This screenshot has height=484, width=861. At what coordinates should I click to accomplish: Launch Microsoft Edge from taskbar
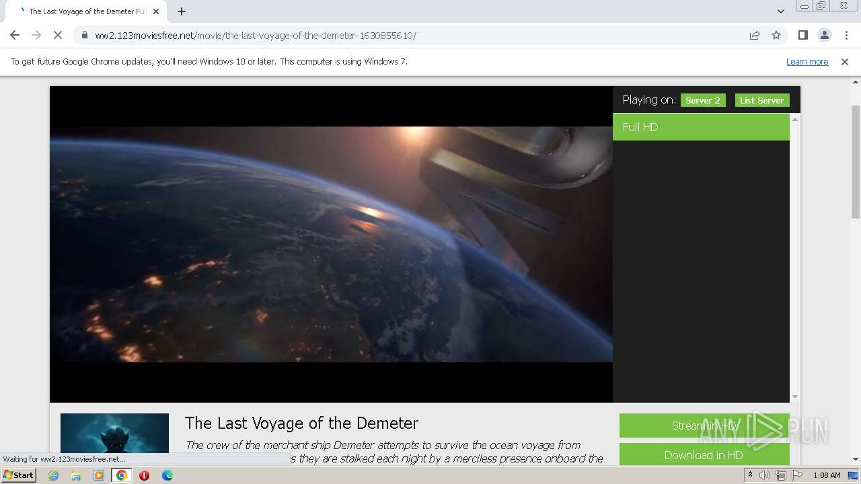167,475
